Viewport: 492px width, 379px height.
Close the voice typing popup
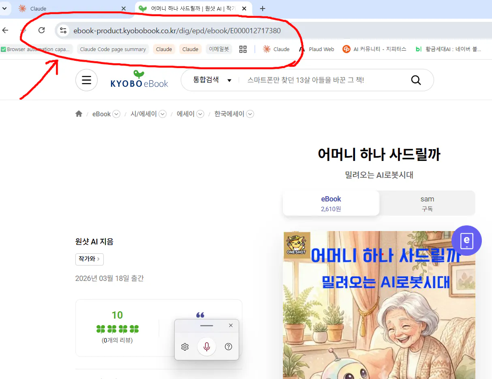(231, 325)
